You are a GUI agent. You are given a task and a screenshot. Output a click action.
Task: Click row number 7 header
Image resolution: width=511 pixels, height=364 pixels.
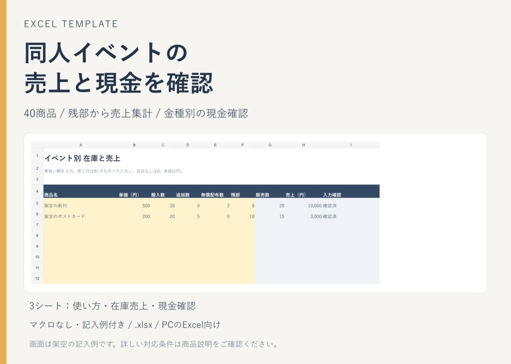pos(37,225)
